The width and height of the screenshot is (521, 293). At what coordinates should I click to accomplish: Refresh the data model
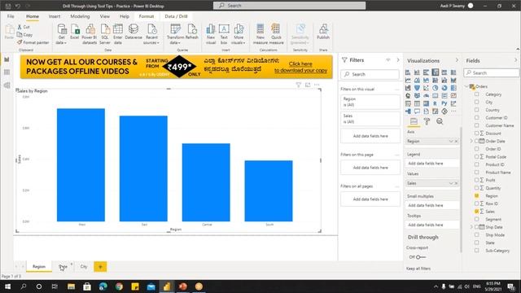coord(192,32)
